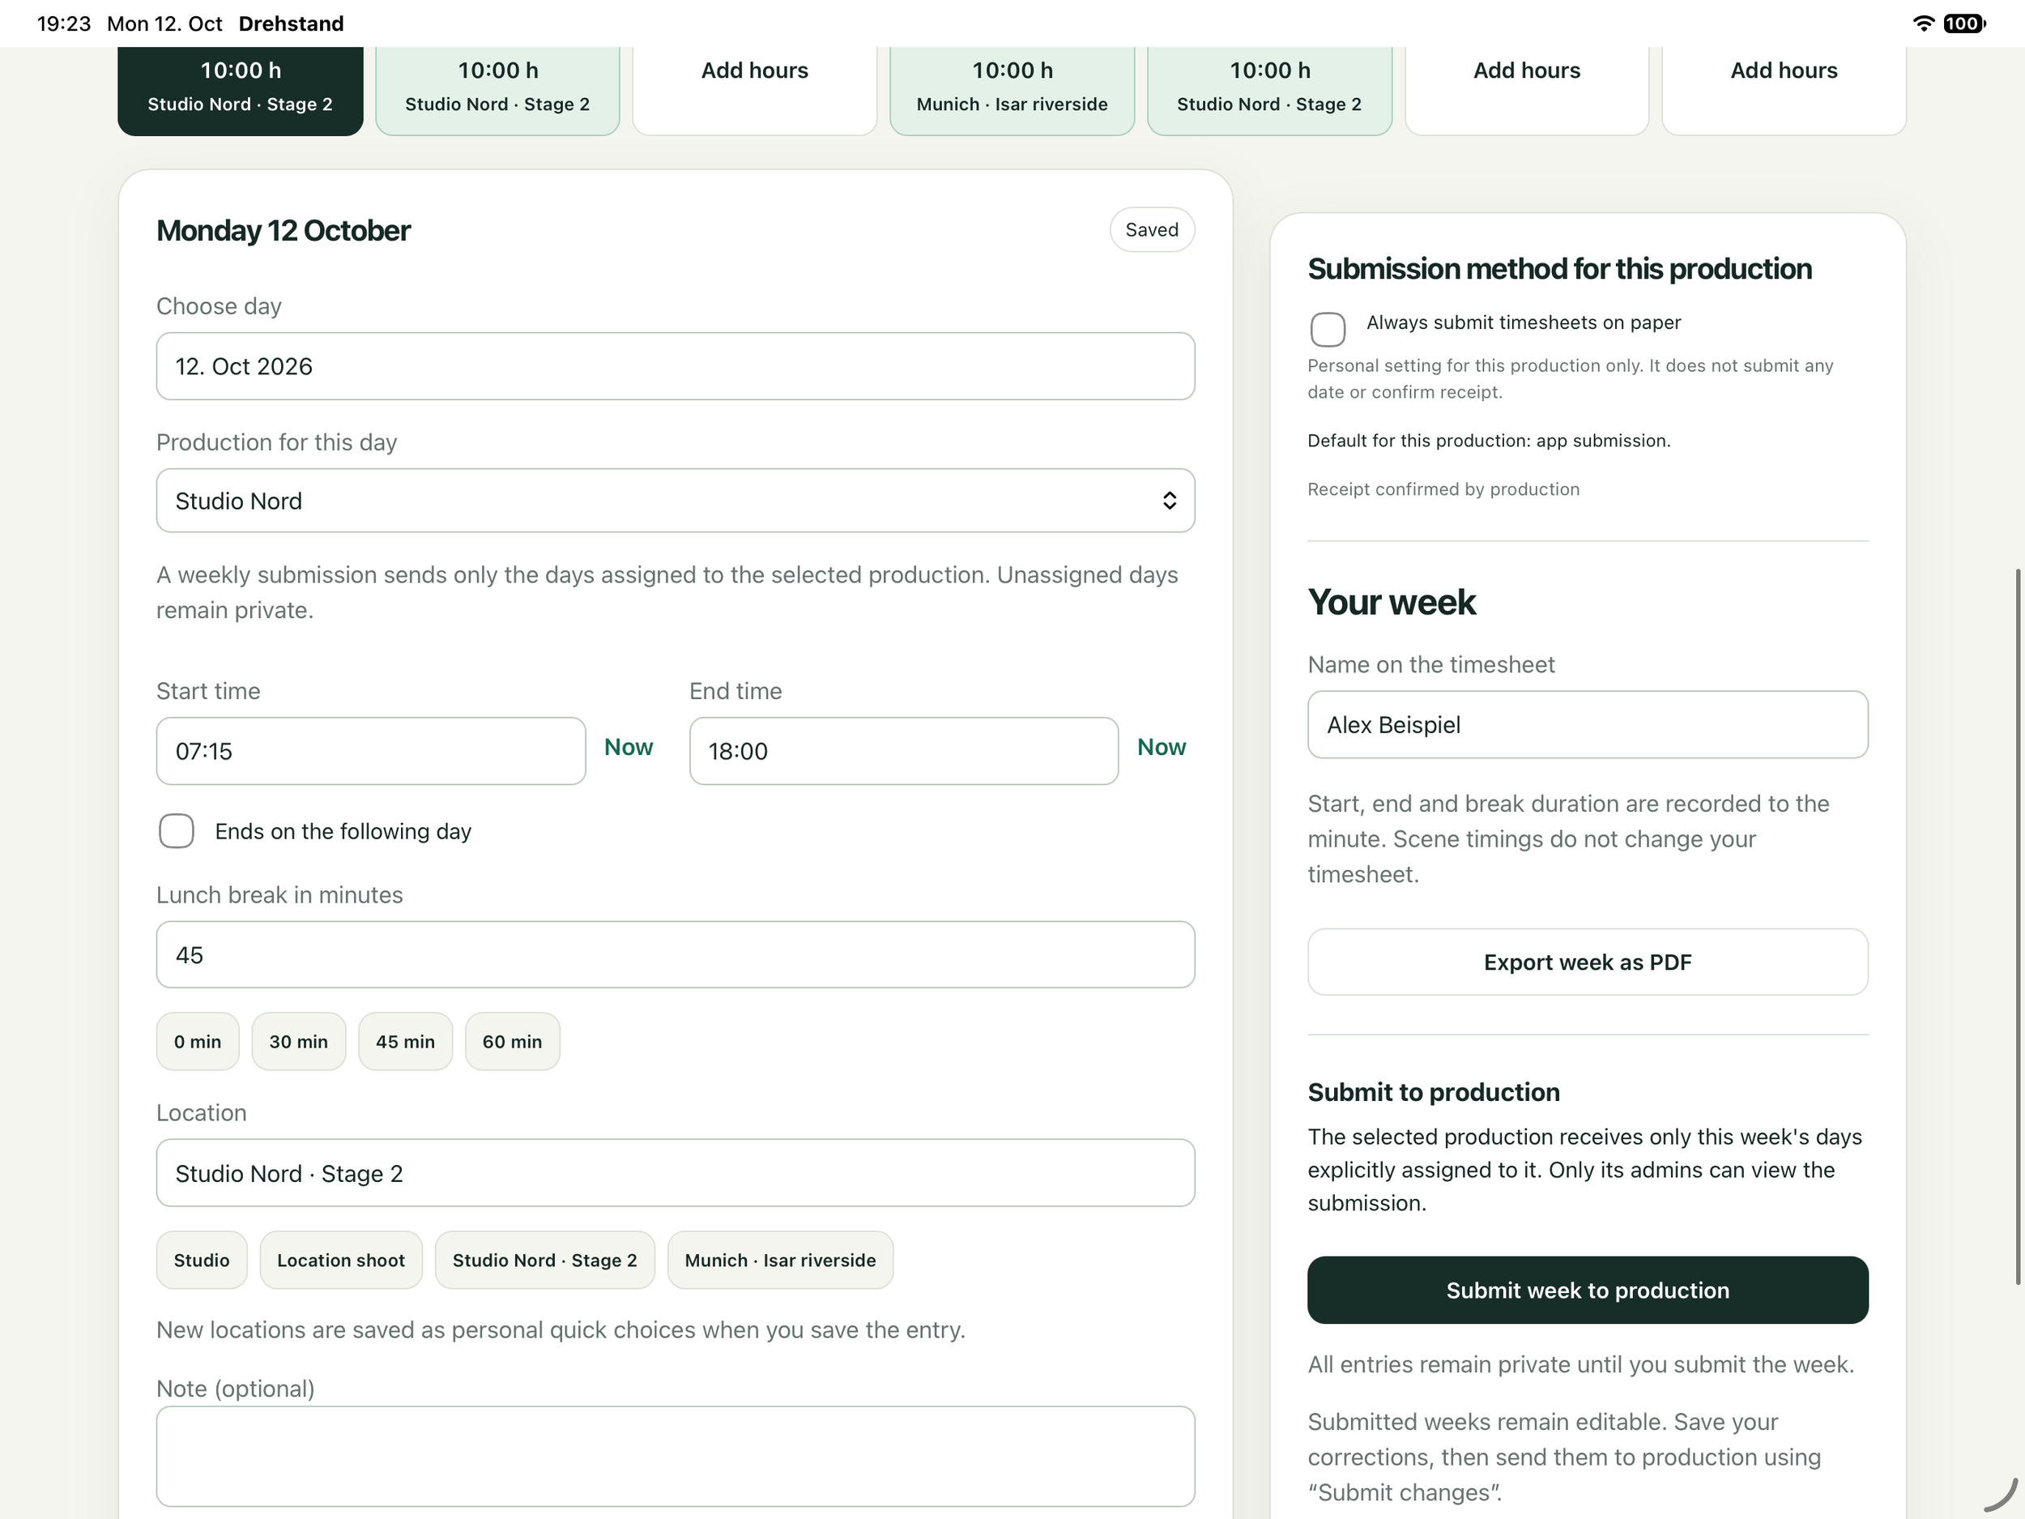Choose the '45 min' break chip
The width and height of the screenshot is (2025, 1519).
coord(406,1041)
